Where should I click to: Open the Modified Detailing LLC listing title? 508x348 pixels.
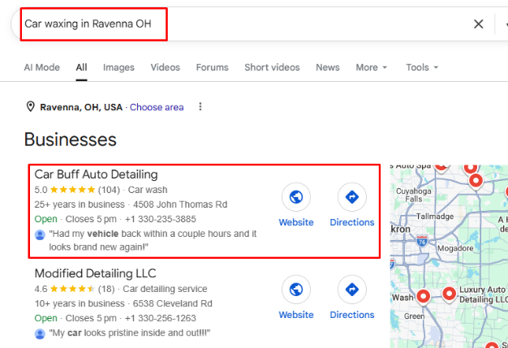click(95, 273)
